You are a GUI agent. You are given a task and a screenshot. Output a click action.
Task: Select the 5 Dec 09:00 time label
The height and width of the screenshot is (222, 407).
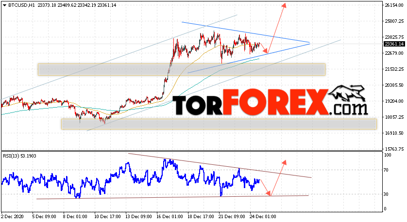(x=44, y=216)
